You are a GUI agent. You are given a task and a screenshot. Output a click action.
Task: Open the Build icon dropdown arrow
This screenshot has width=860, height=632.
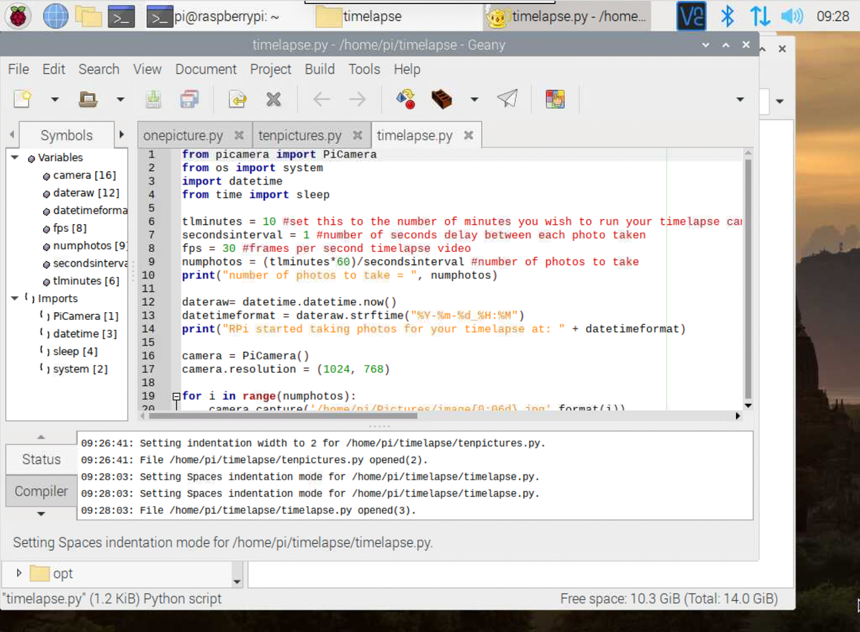[474, 99]
